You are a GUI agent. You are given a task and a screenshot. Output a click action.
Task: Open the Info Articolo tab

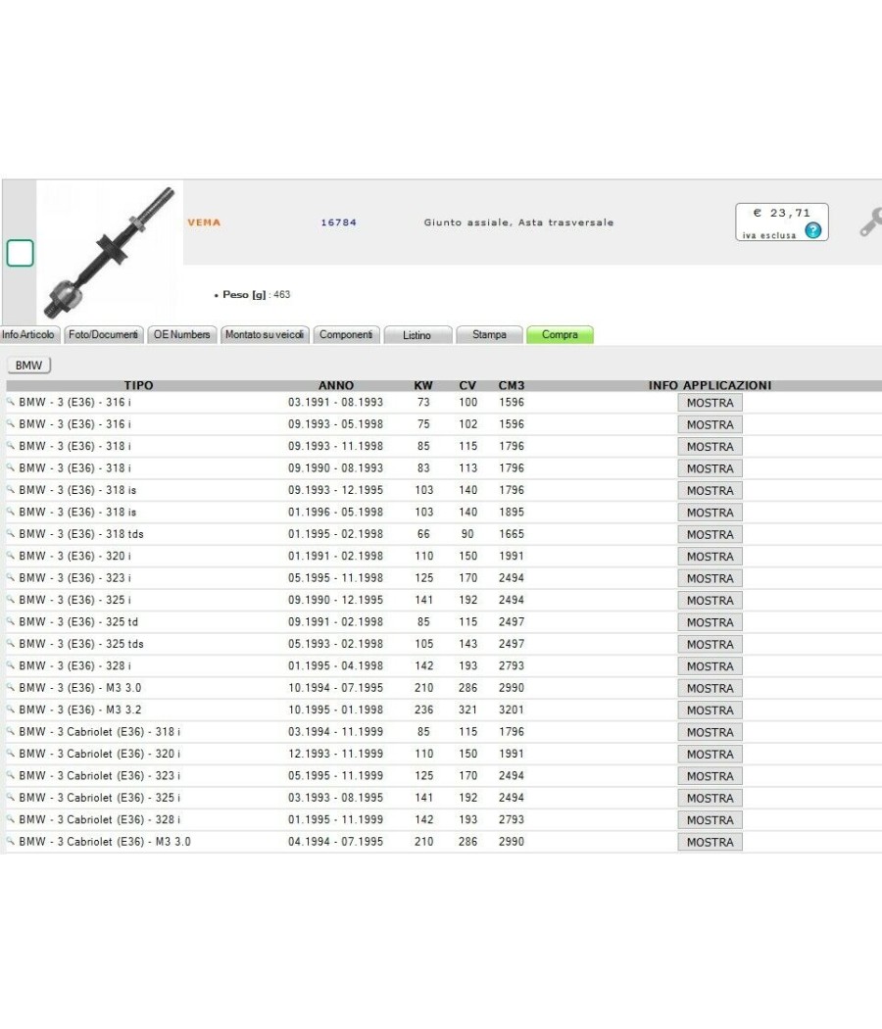point(29,335)
